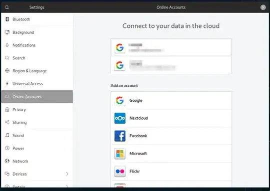Click the Background monitor icon
Viewport: 270px width, 191px height.
pyautogui.click(x=7, y=32)
